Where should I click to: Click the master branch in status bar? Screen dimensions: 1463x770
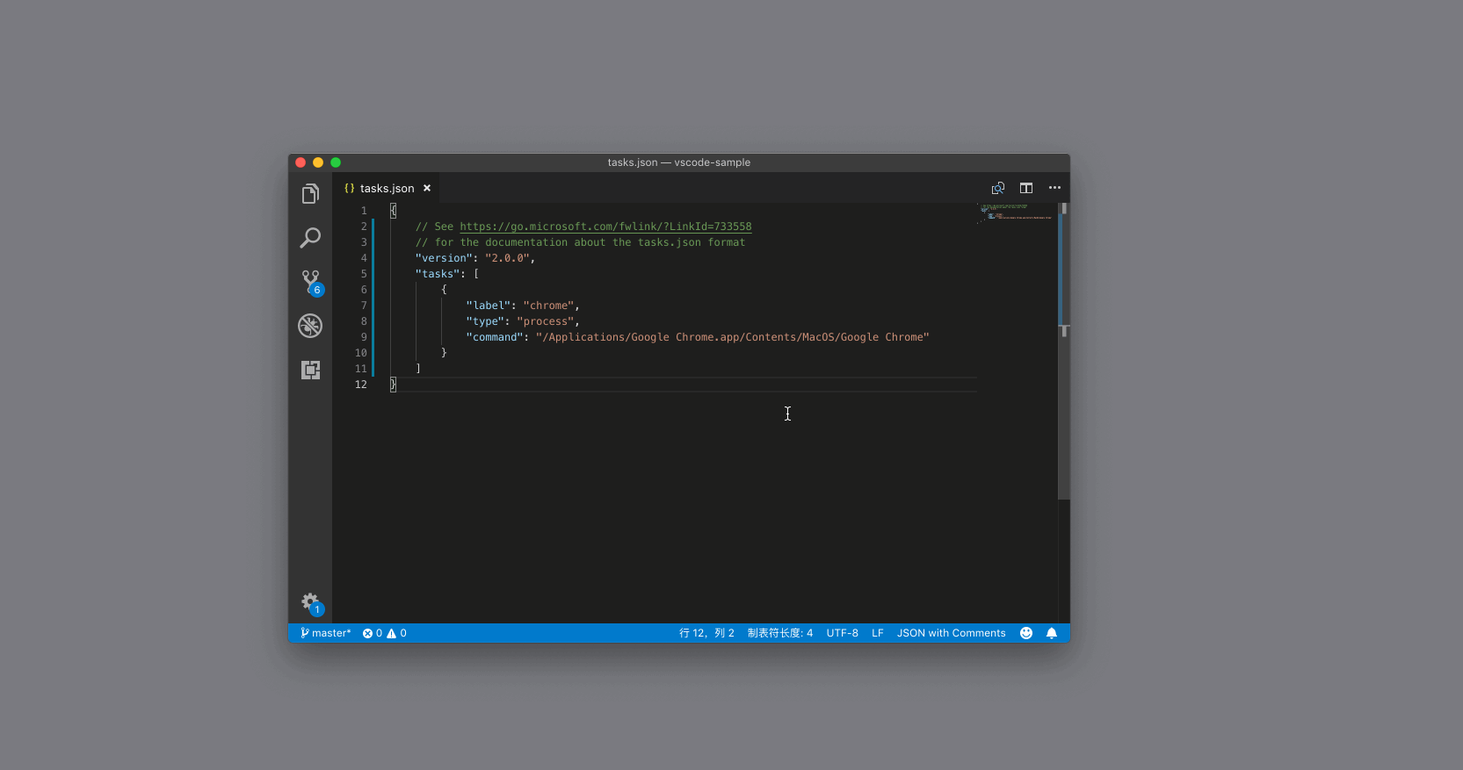pos(326,633)
